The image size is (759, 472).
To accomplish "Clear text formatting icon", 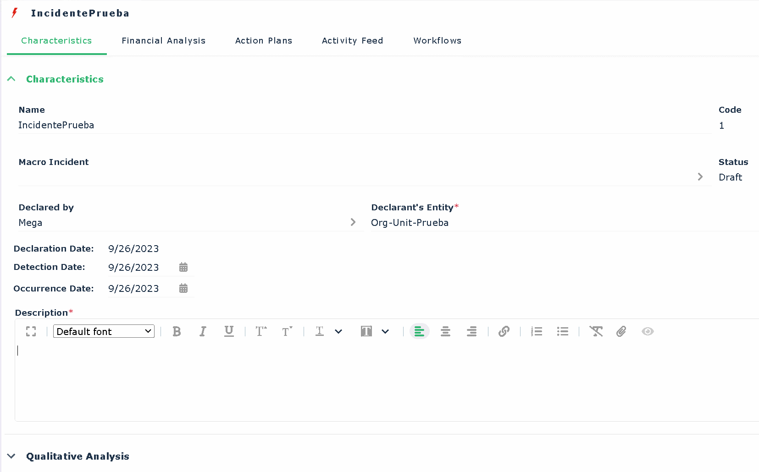I will 596,331.
